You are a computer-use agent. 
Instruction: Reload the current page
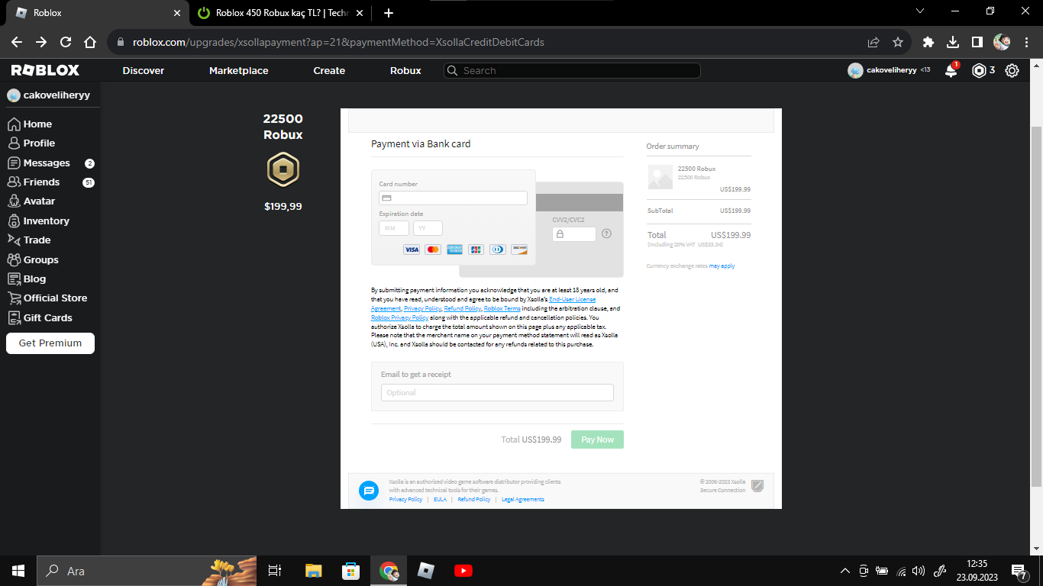(x=66, y=42)
